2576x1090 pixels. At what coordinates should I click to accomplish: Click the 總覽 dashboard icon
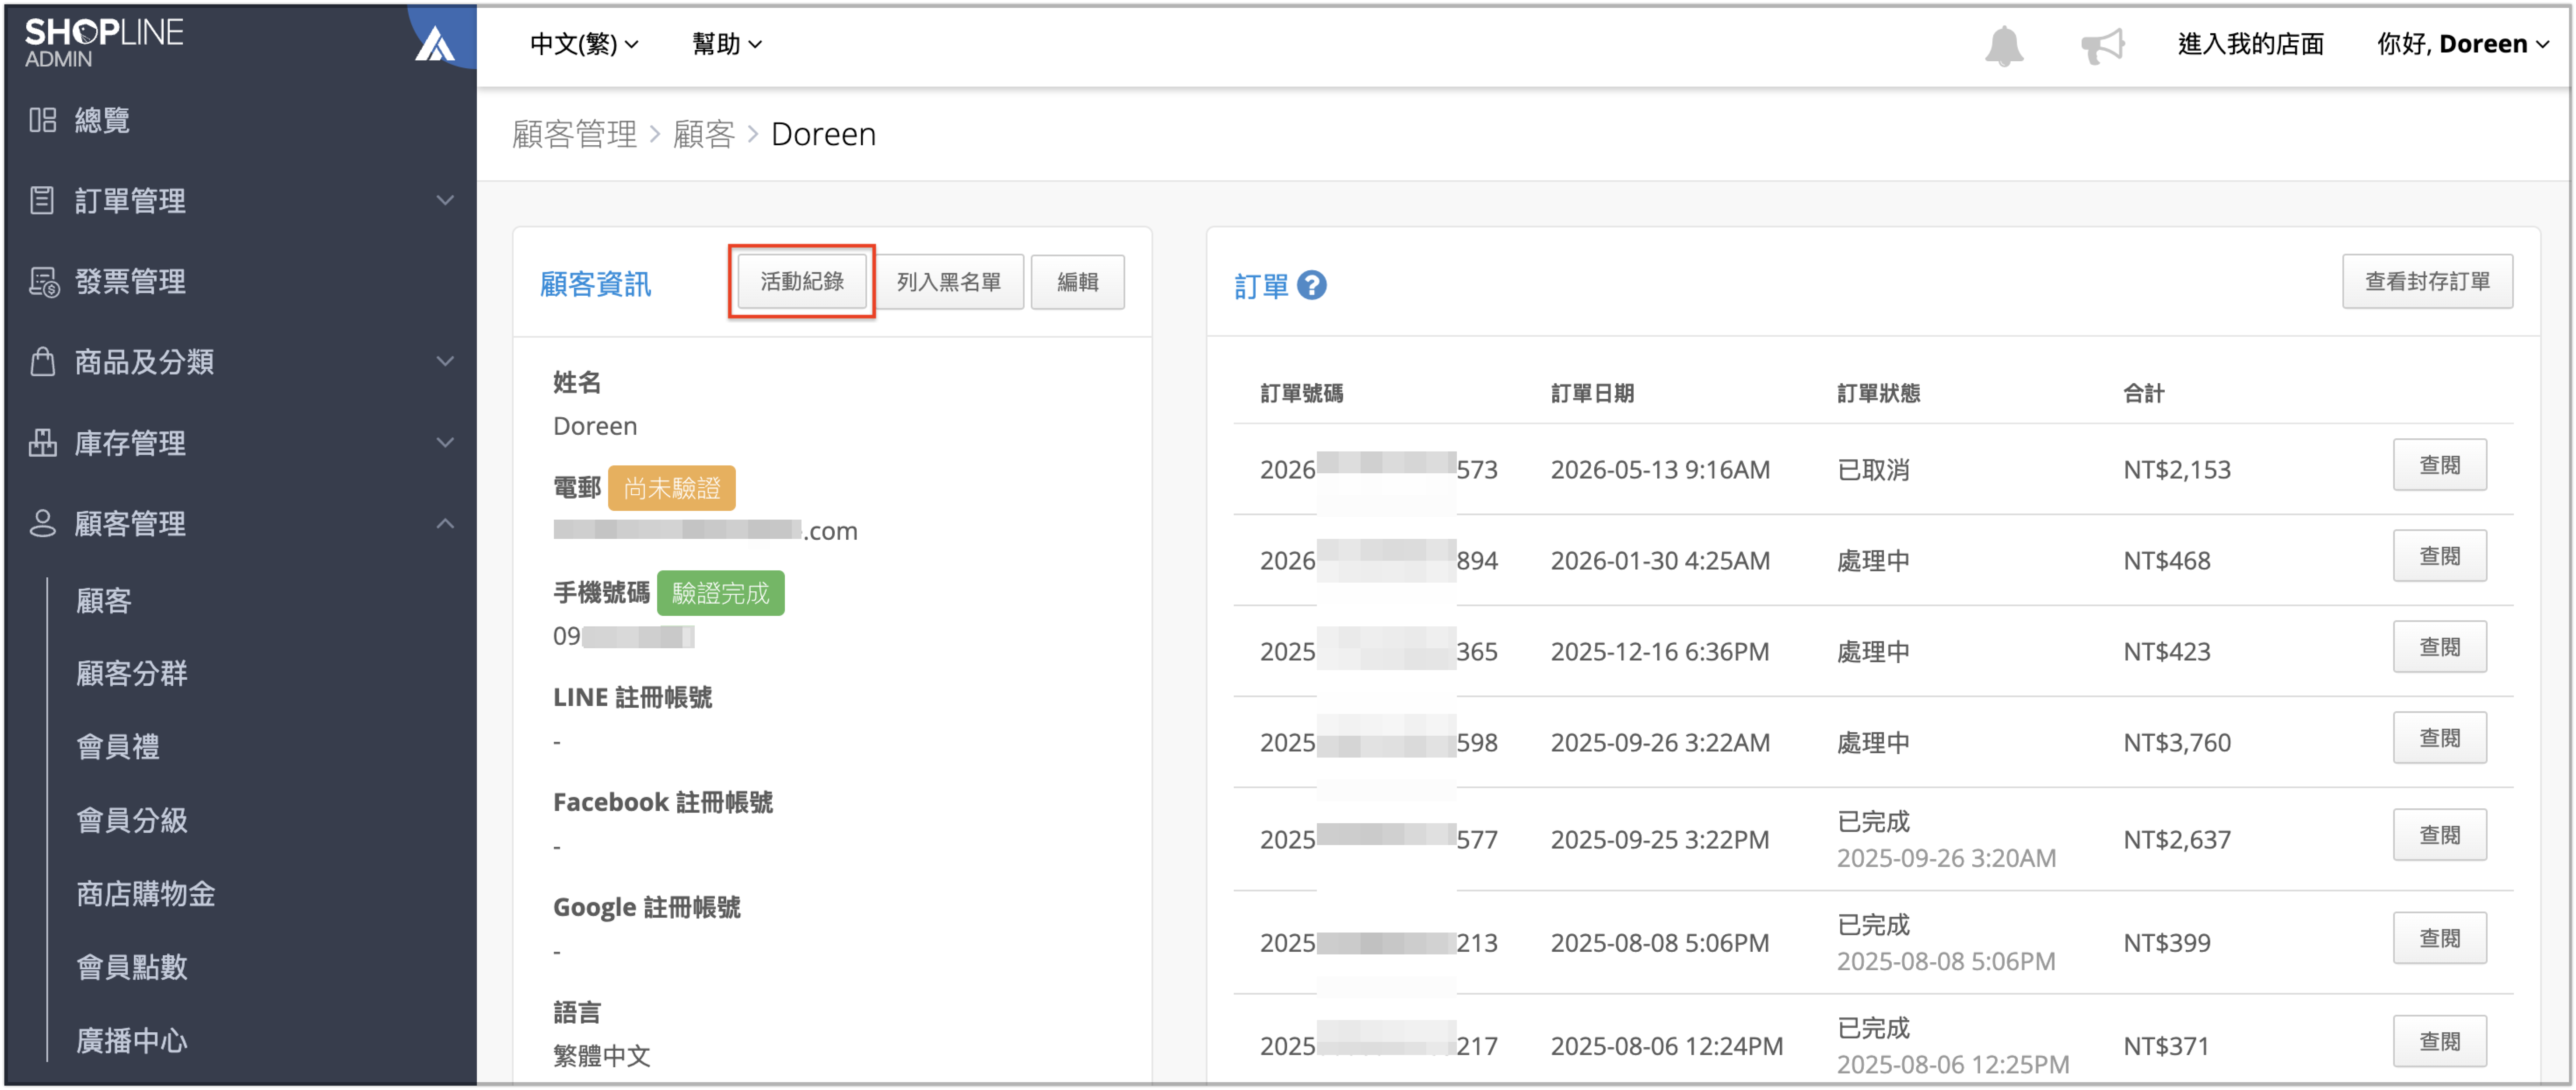click(42, 120)
